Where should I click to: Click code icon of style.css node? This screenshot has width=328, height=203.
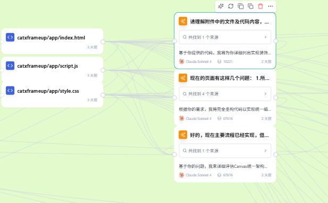coord(10,91)
